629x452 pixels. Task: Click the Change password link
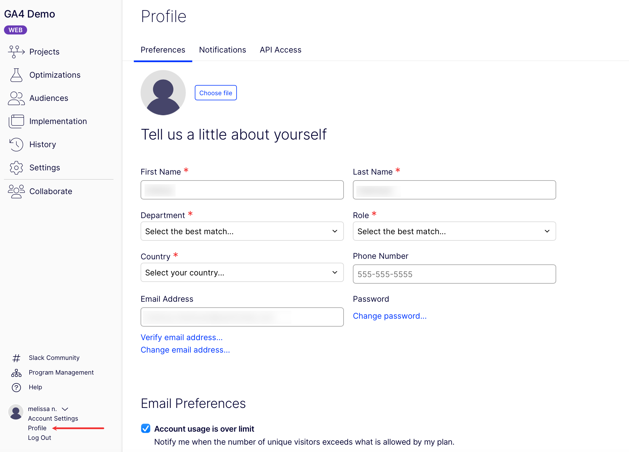[x=390, y=316]
